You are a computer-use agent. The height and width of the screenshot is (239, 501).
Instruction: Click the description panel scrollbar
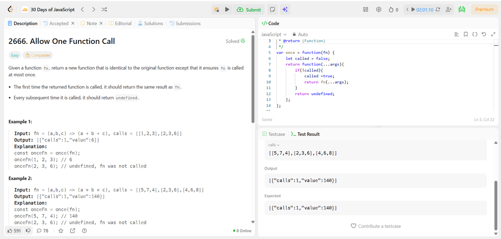coord(253,79)
